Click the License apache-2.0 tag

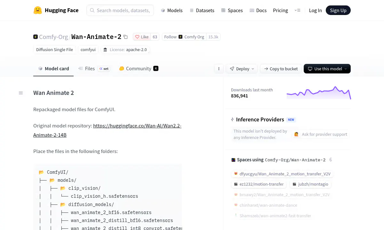(125, 50)
